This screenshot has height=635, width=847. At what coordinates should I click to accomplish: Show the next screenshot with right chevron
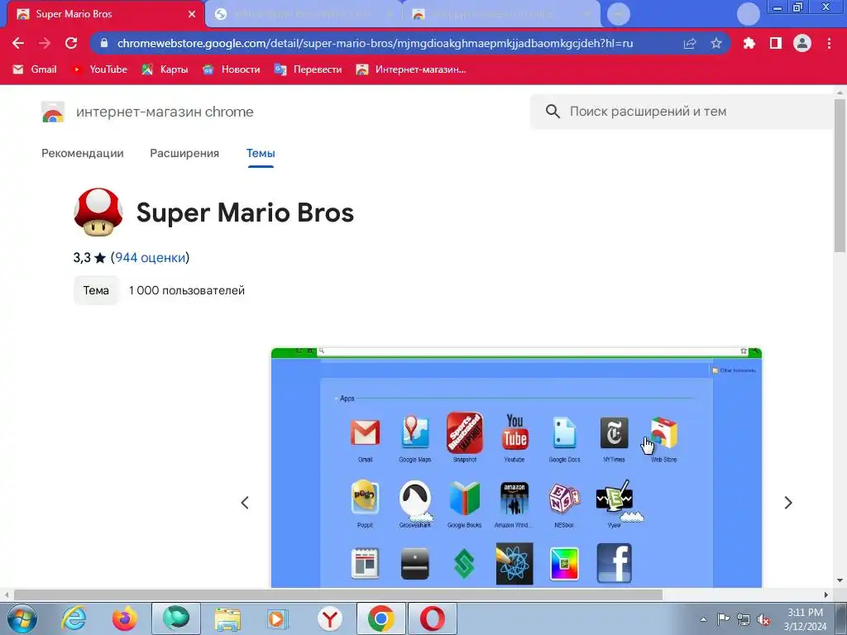[x=788, y=503]
